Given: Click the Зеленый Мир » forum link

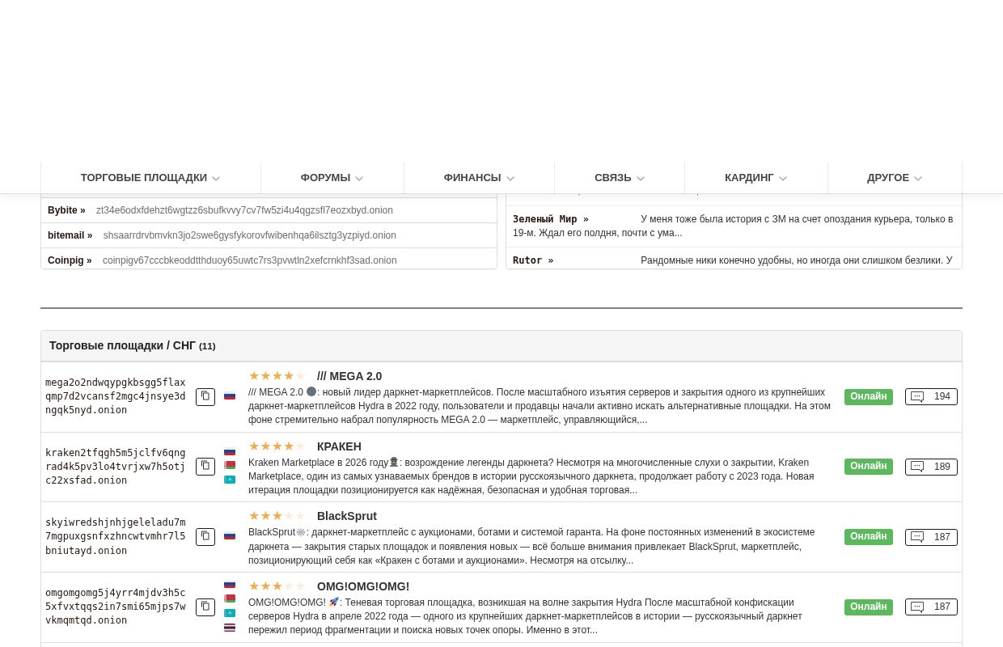Looking at the screenshot, I should coord(550,219).
